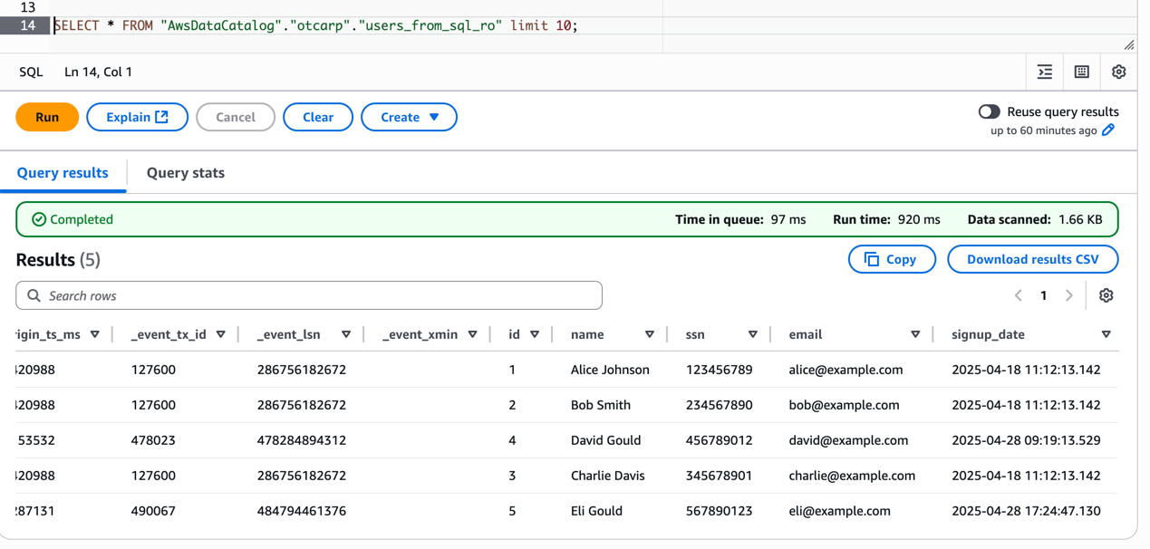Click _event_tx_id value 478023
This screenshot has width=1150, height=549.
point(153,440)
